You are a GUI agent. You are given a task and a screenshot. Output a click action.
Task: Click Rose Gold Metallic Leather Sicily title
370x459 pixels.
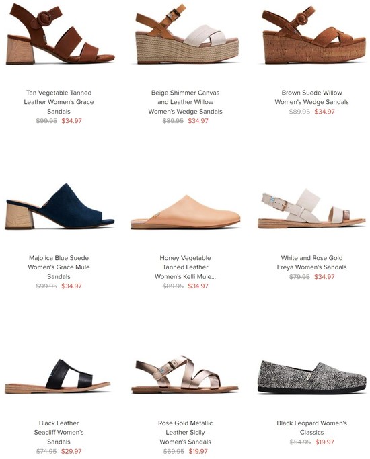pos(186,432)
